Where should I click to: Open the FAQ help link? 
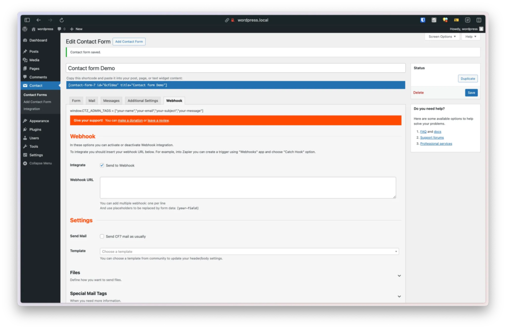pyautogui.click(x=423, y=131)
